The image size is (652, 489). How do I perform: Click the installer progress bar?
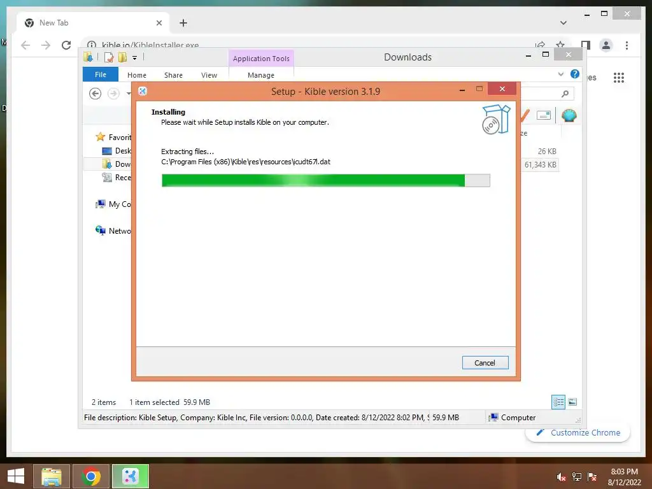pos(325,180)
